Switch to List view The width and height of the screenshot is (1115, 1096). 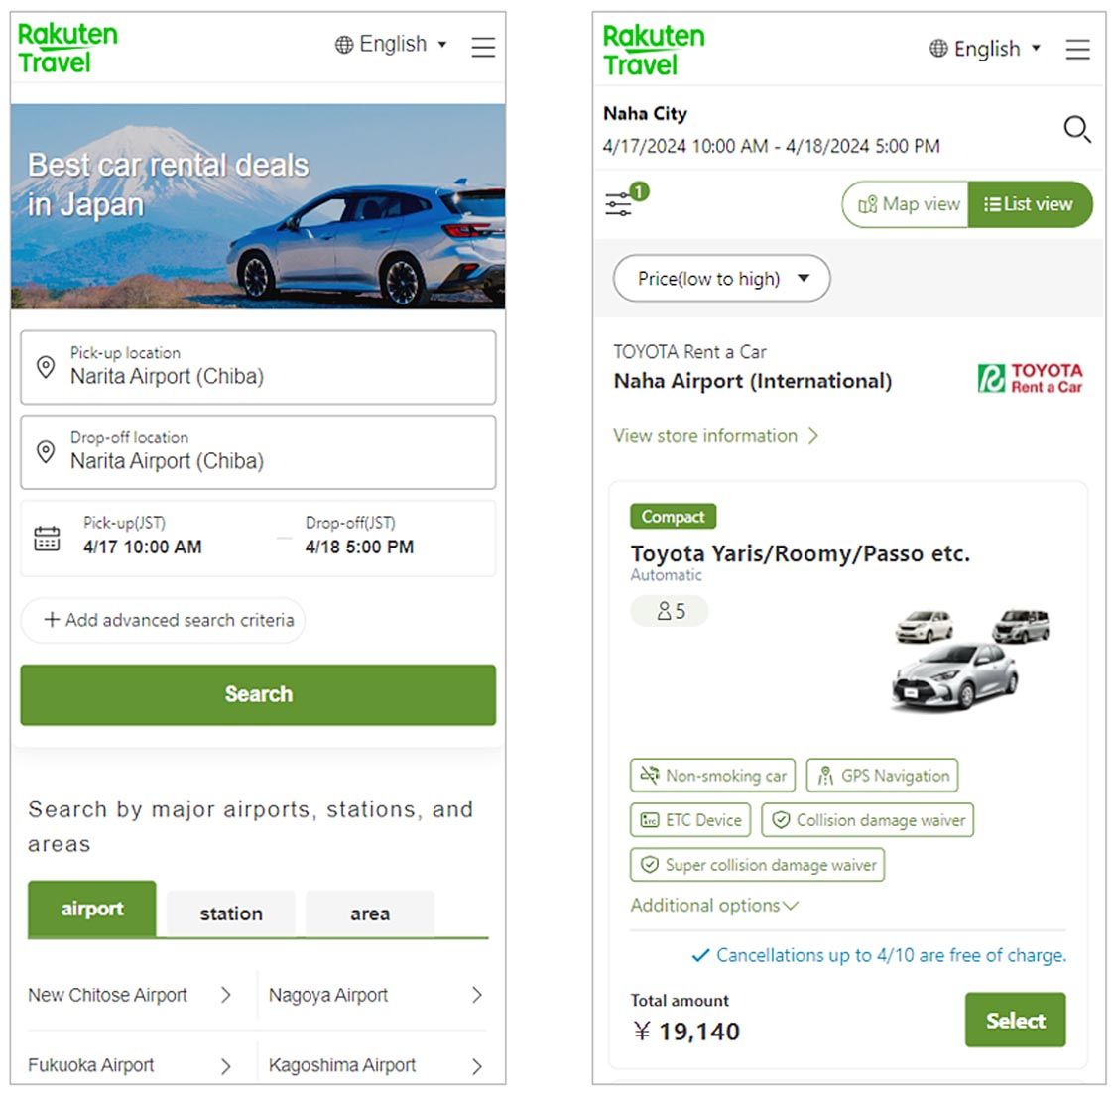[1029, 204]
